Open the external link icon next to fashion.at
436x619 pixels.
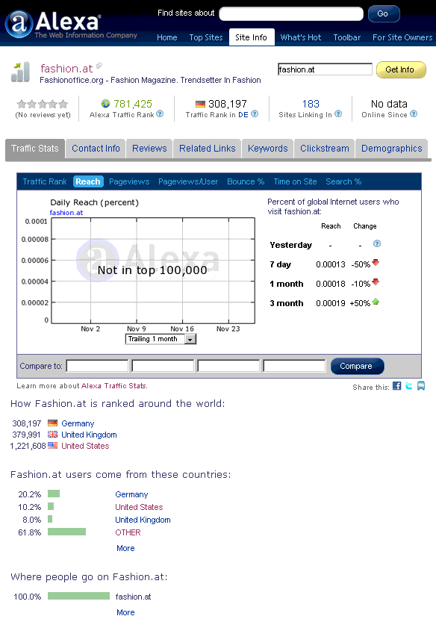pyautogui.click(x=99, y=66)
